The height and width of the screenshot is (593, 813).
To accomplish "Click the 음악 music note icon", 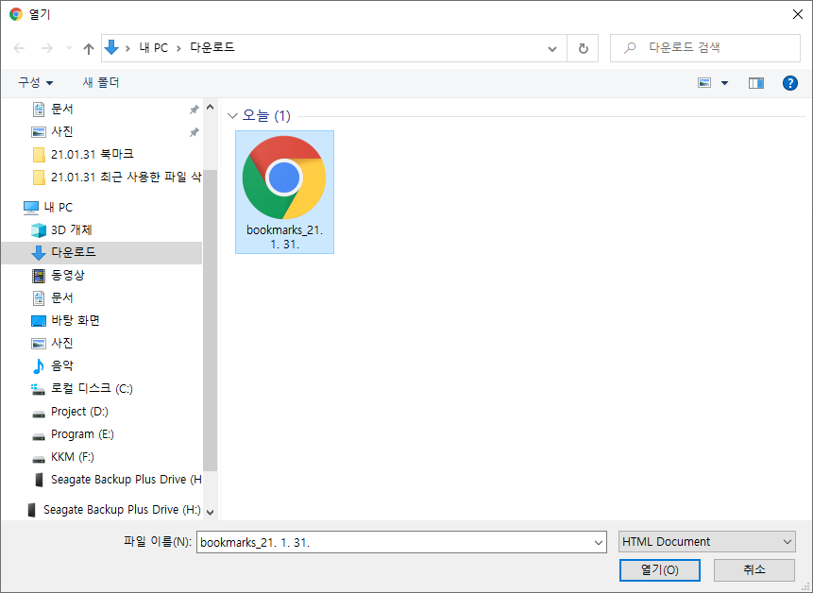I will coord(39,366).
